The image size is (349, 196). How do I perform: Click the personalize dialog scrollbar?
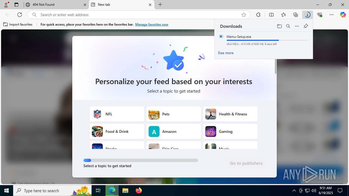(276, 66)
